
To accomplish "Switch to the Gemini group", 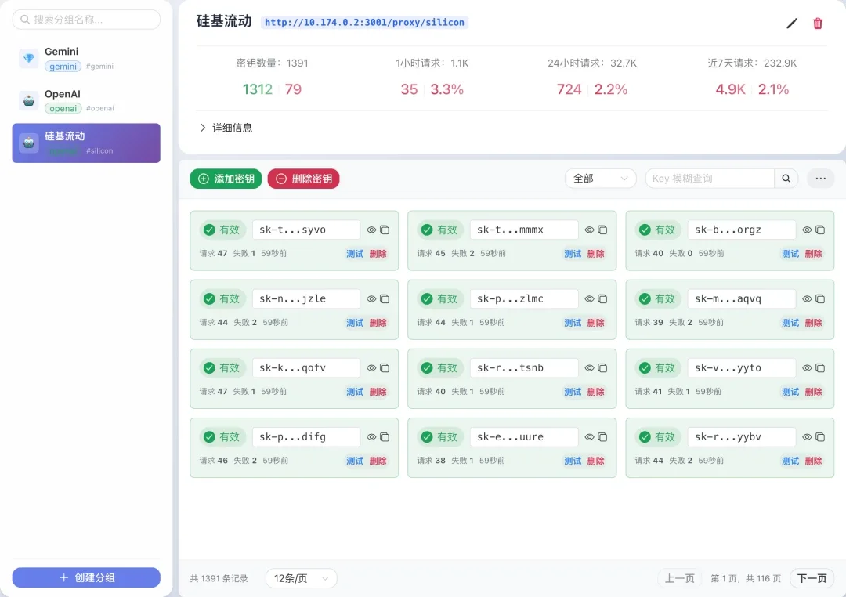I will pyautogui.click(x=86, y=57).
